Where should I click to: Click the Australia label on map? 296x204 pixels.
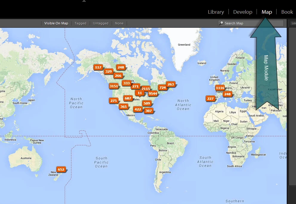point(26,158)
